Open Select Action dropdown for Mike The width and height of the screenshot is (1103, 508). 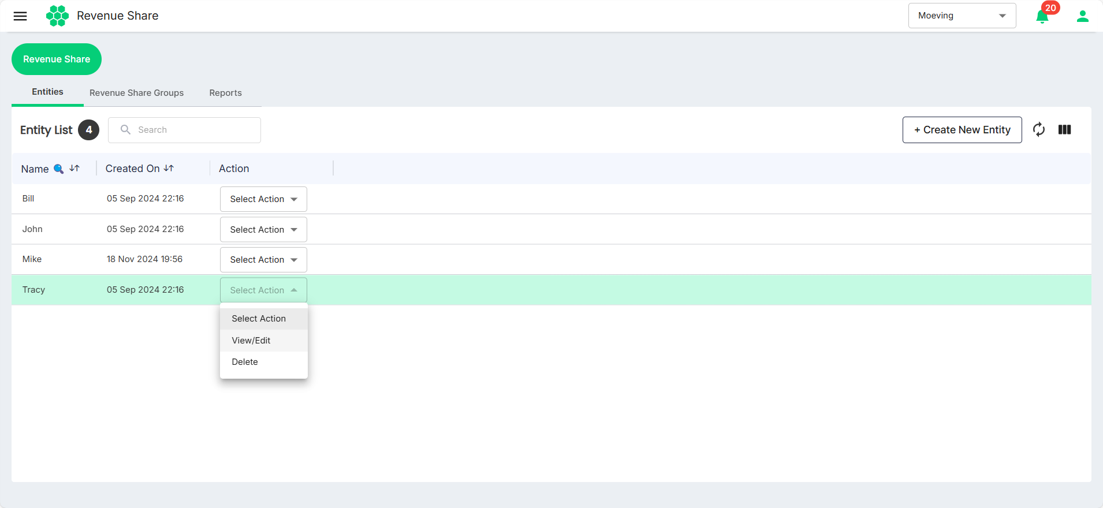coord(263,260)
